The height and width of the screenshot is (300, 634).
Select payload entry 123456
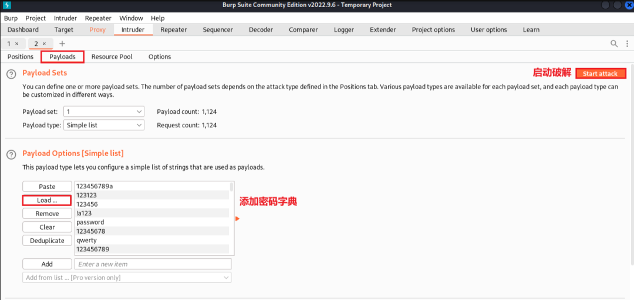(x=152, y=204)
